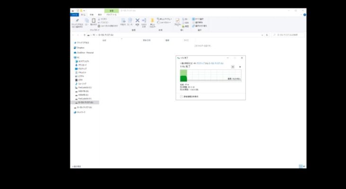The width and height of the screenshot is (346, 189).
Task: Sort by the Date modified (更新日時) column header
Action: pos(147,40)
